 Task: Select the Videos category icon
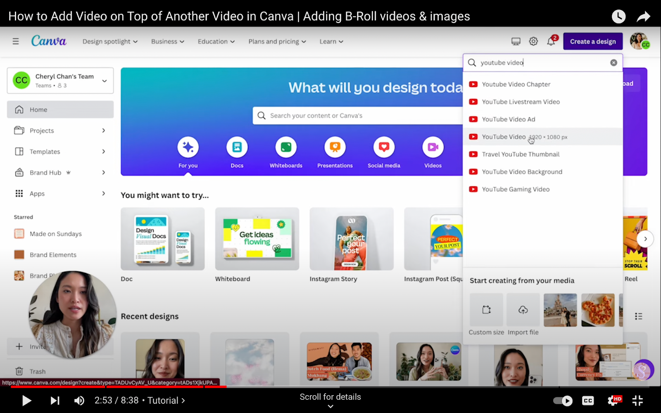(x=433, y=147)
